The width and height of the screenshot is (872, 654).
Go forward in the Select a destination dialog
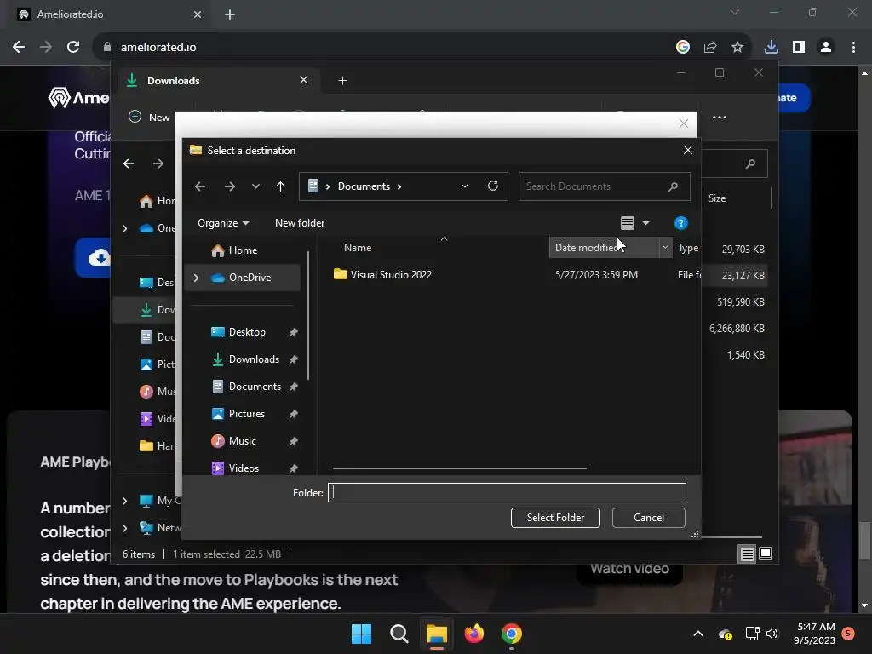(230, 186)
